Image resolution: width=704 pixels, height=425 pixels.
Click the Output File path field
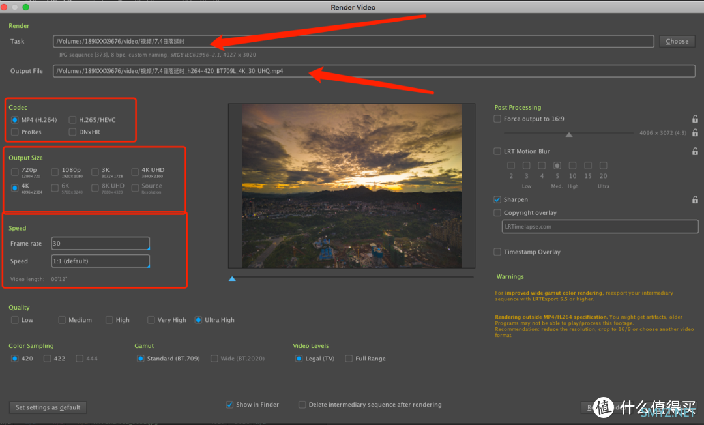[374, 71]
